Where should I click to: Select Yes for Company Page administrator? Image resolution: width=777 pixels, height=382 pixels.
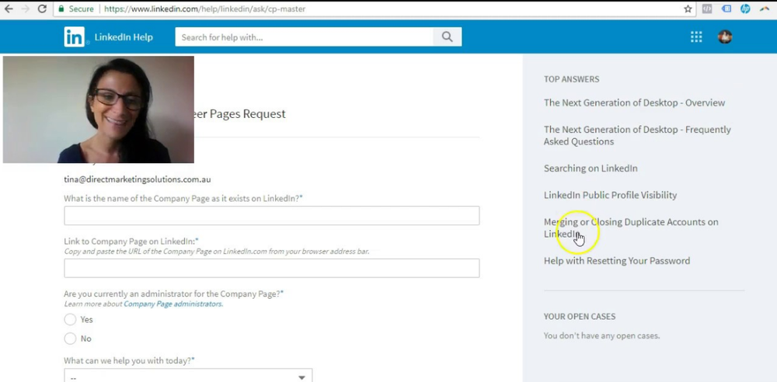point(71,320)
